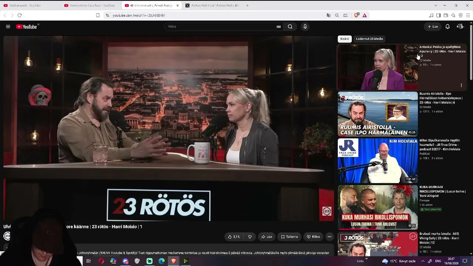Click the Luo create button
The width and height of the screenshot is (473, 266).
(x=433, y=27)
